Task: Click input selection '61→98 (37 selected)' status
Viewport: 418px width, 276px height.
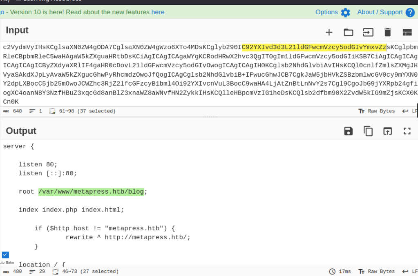Action: (83, 111)
